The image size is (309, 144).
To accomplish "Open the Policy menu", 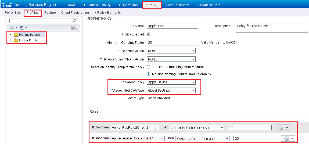I will pos(152,5).
